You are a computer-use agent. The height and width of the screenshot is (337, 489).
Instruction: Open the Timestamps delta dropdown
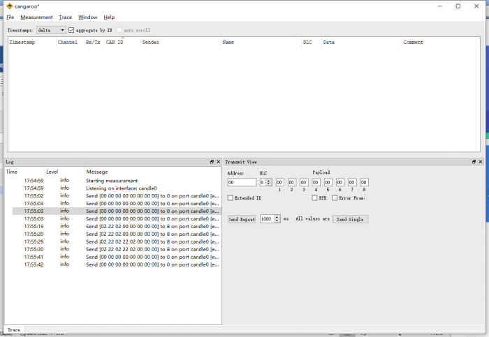point(51,30)
